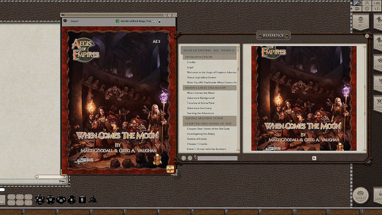Roll the d12 die
Image resolution: width=382 pixels, height=215 pixels.
click(50, 200)
